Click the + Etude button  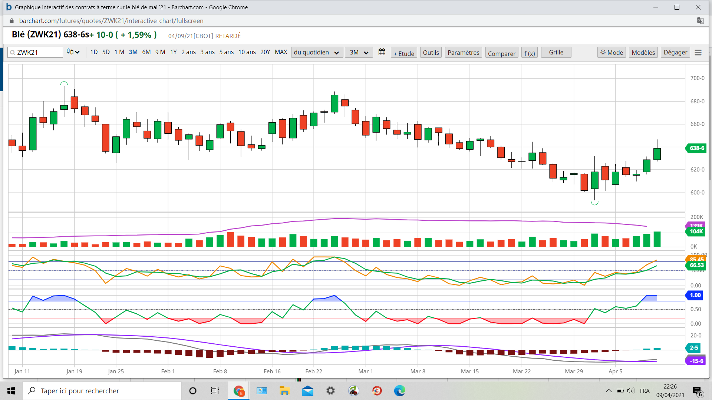404,53
